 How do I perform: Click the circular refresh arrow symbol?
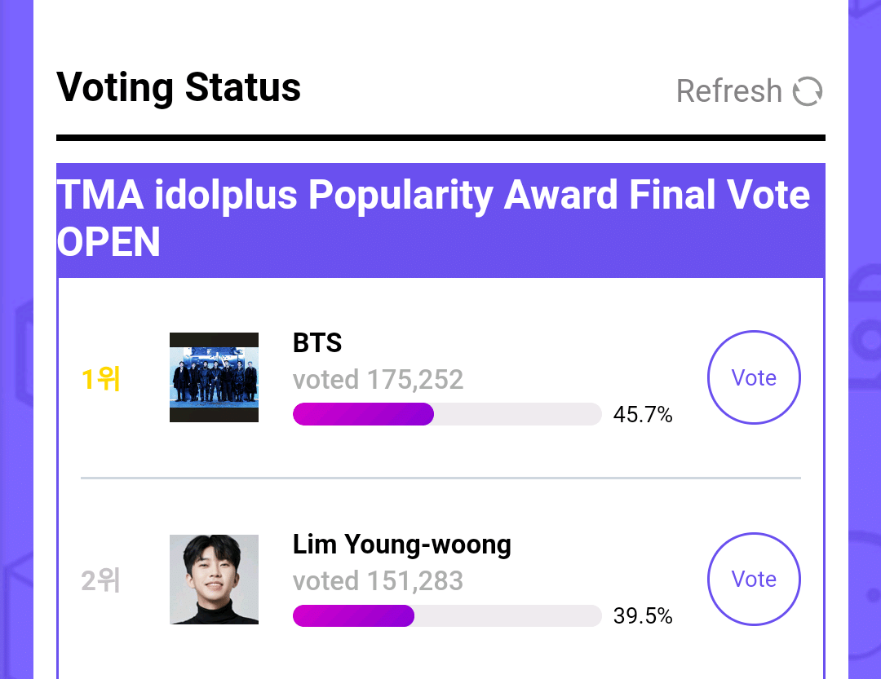[807, 90]
